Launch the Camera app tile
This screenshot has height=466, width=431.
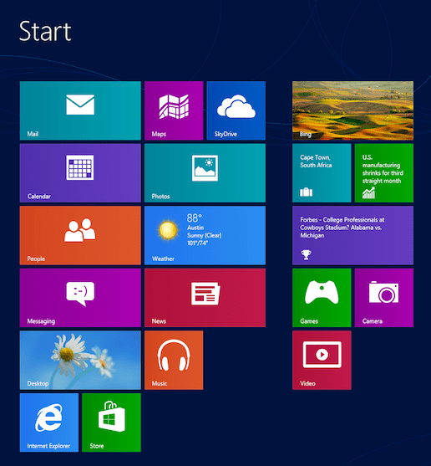pyautogui.click(x=384, y=298)
